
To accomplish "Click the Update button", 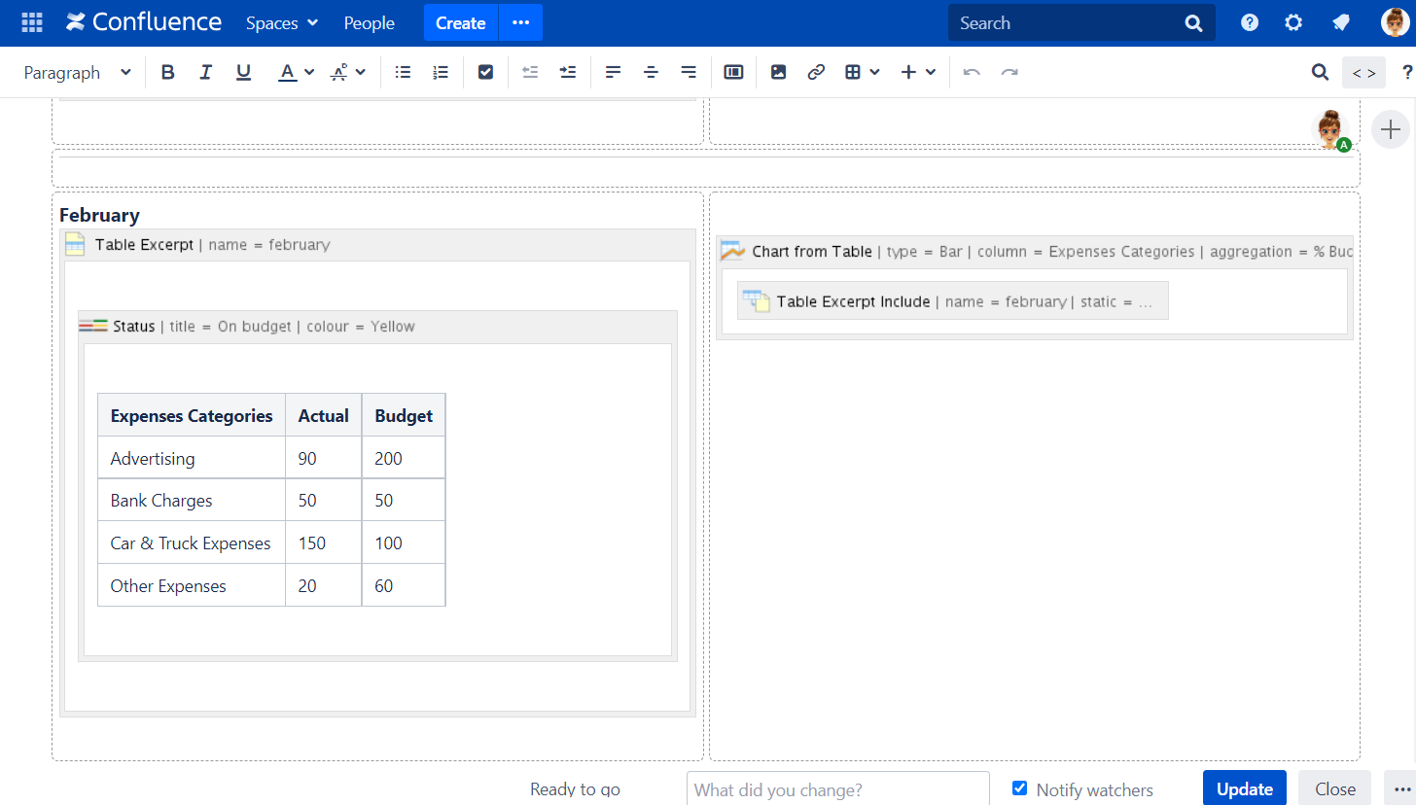I will pos(1244,788).
